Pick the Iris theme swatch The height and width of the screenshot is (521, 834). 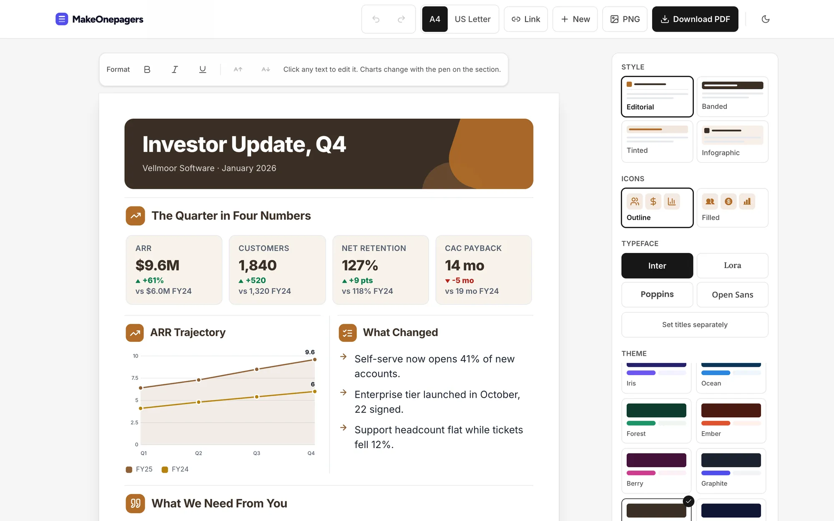point(656,378)
